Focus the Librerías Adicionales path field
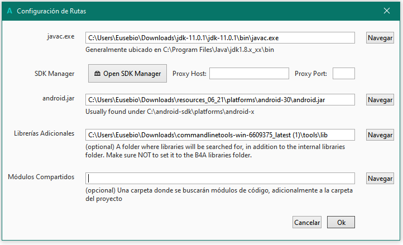 [x=220, y=135]
